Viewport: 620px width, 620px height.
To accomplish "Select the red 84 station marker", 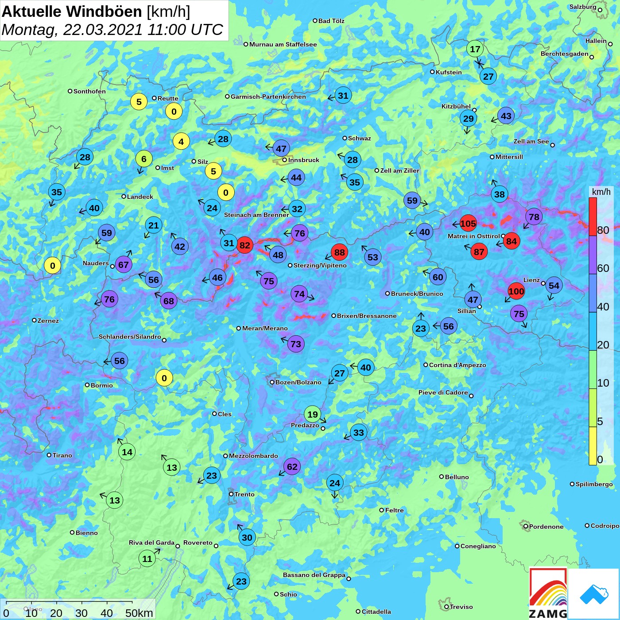I will tap(511, 241).
